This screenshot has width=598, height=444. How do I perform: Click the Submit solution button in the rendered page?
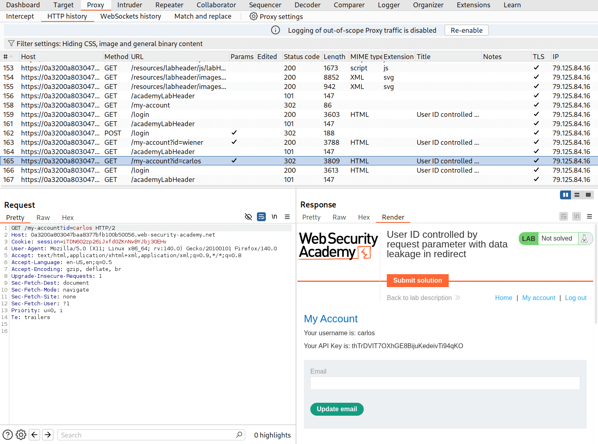click(417, 280)
